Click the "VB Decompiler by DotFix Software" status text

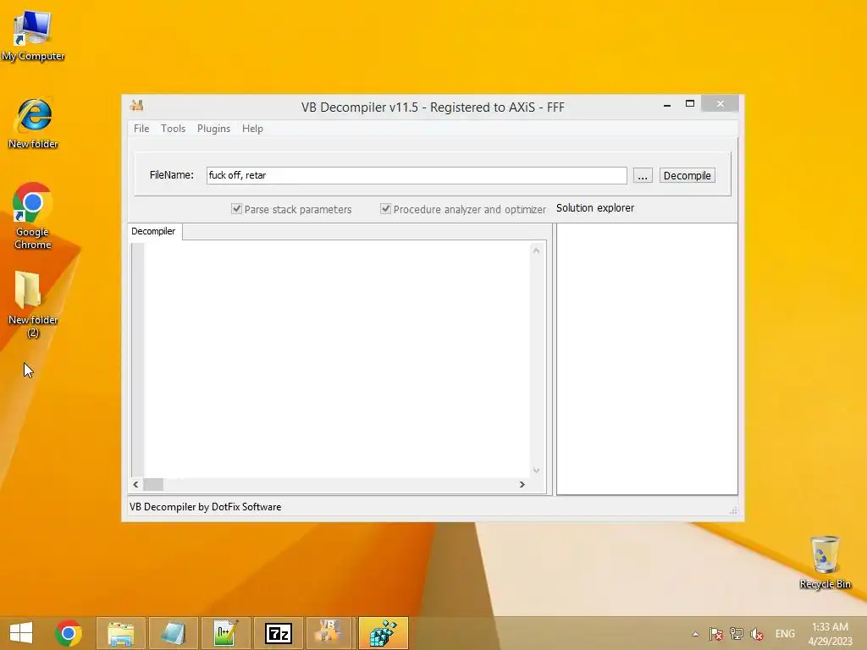(205, 507)
